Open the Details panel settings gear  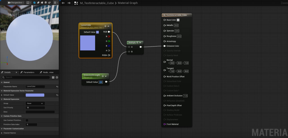pyautogui.click(x=57, y=77)
